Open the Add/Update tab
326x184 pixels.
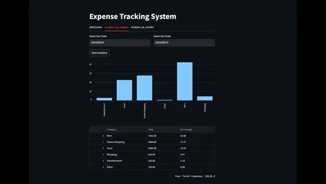point(95,27)
